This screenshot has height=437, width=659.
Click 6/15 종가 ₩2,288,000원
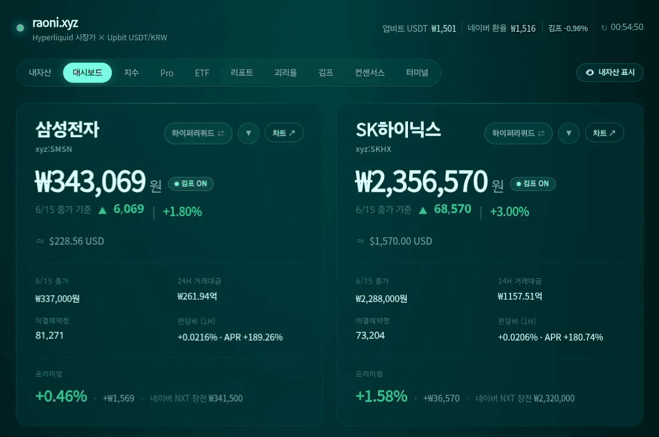pyautogui.click(x=381, y=298)
